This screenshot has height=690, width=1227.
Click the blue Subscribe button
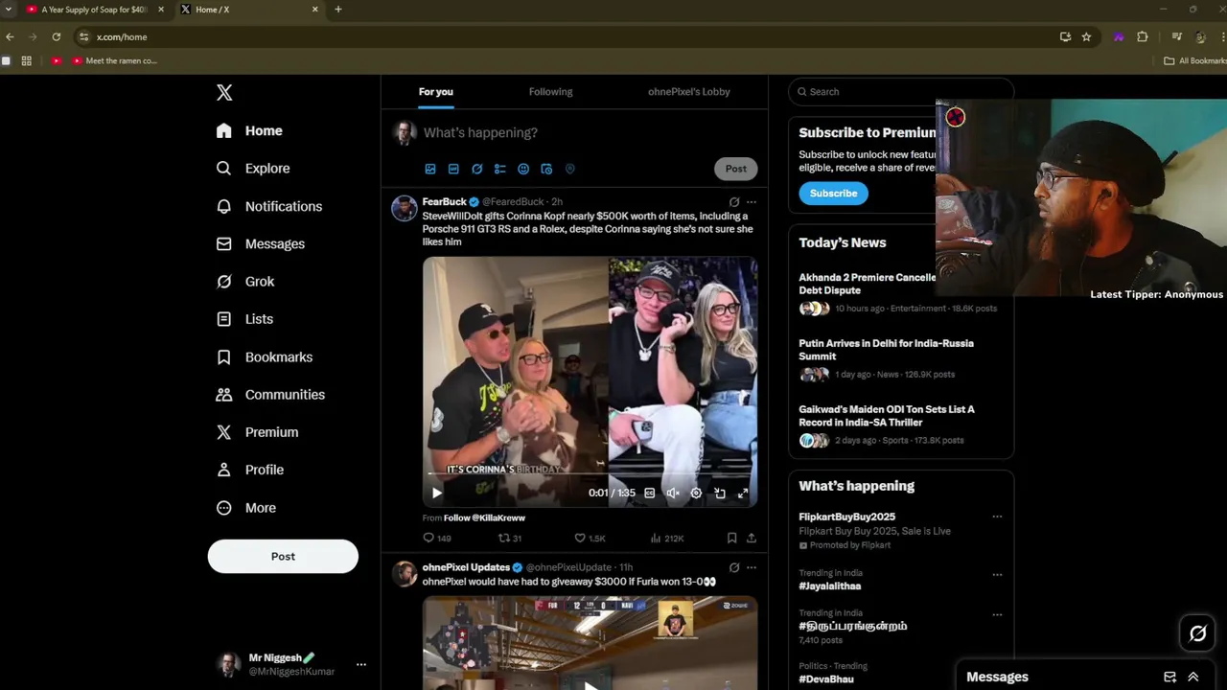point(833,194)
